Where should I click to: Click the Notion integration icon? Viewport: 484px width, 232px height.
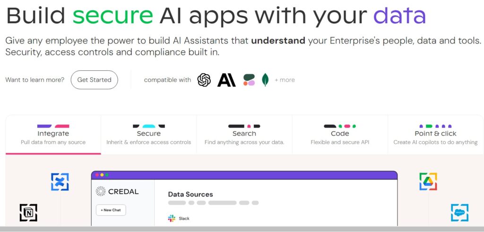click(x=28, y=213)
